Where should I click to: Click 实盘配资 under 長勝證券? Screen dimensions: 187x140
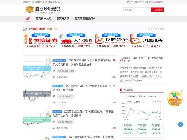104,46
